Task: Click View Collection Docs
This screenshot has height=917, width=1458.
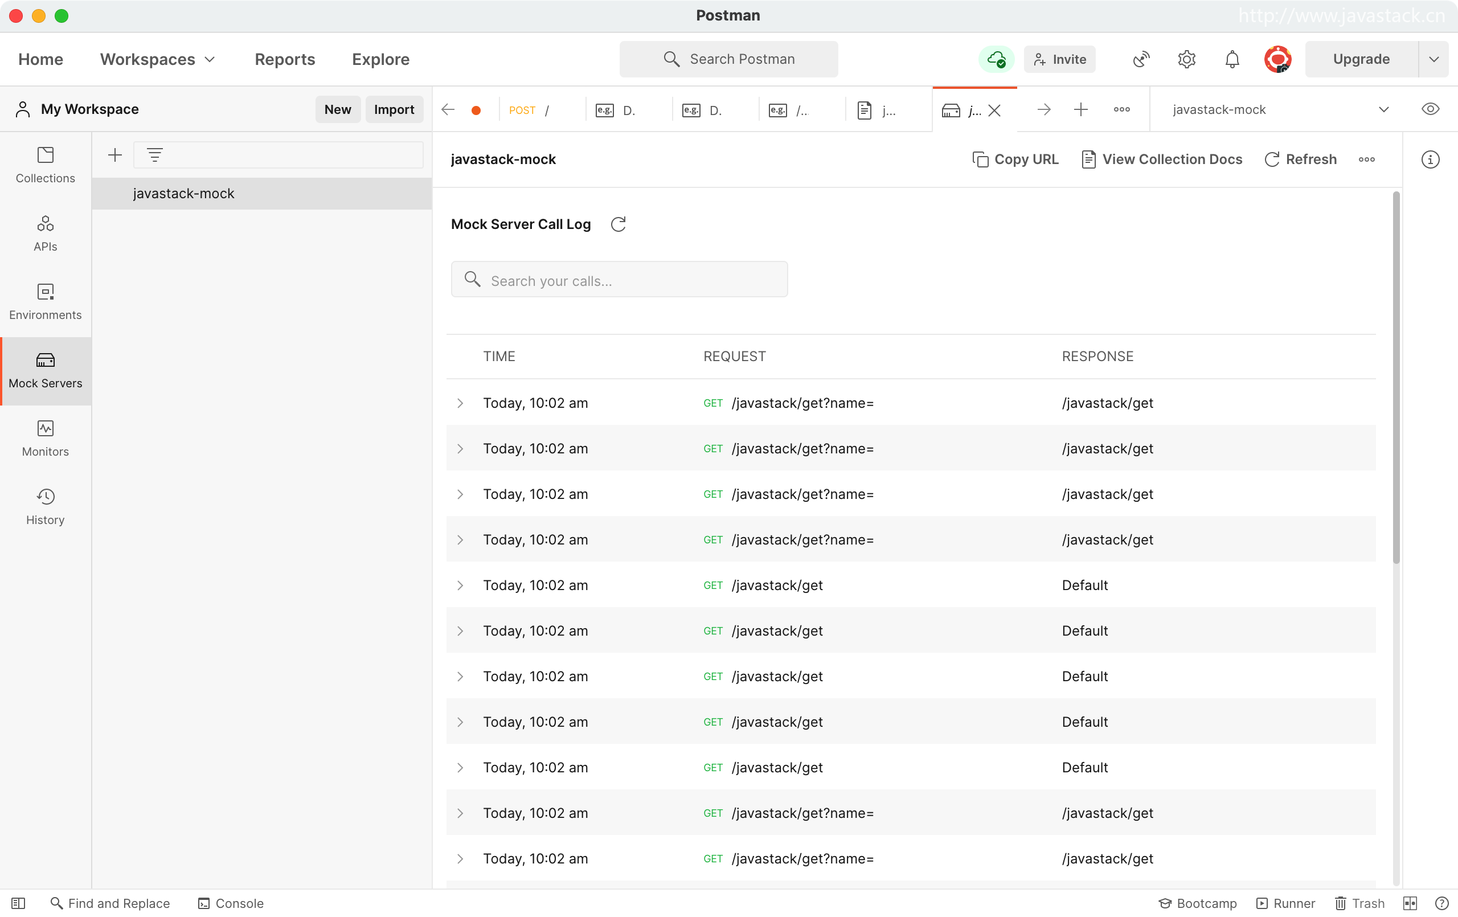Action: point(1161,159)
